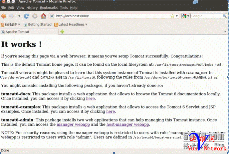The height and width of the screenshot is (154, 229).
Task: Click the Stop loading button
Action: [35, 16]
